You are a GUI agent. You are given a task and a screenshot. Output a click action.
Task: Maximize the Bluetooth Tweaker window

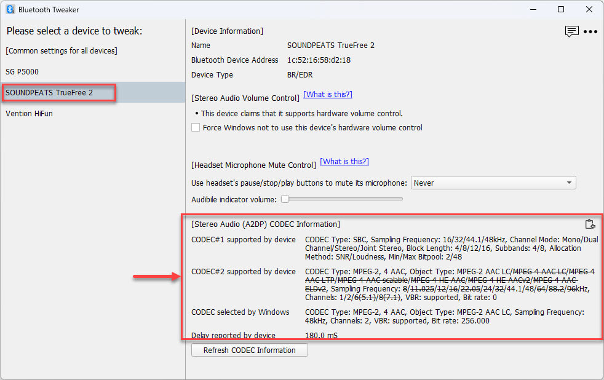tap(561, 9)
